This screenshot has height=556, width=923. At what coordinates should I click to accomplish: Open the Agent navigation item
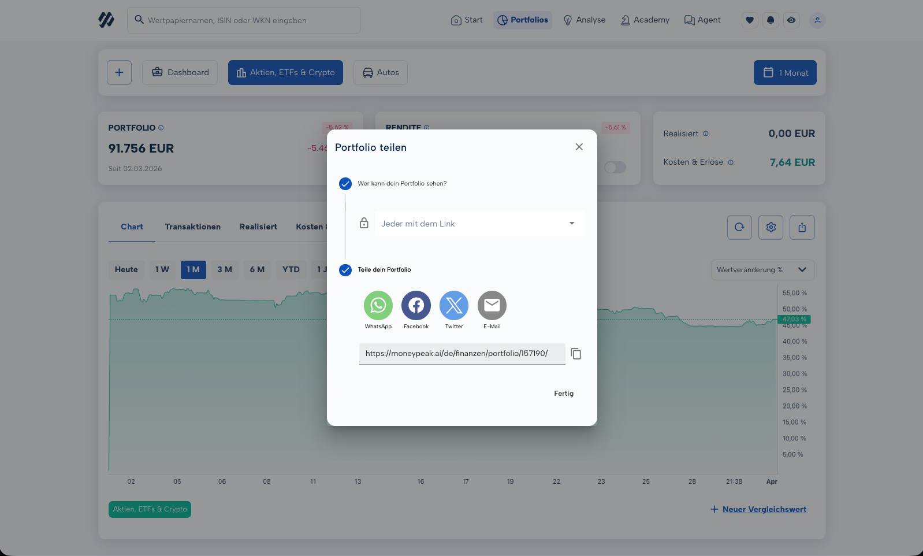[x=702, y=20]
